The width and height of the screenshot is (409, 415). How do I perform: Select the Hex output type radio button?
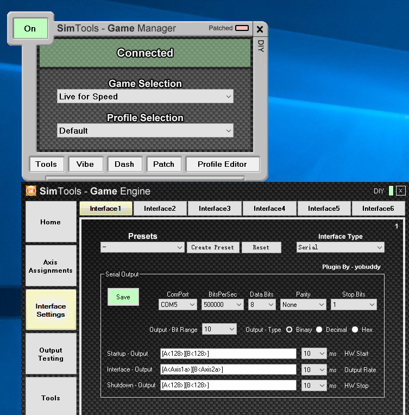coord(355,330)
